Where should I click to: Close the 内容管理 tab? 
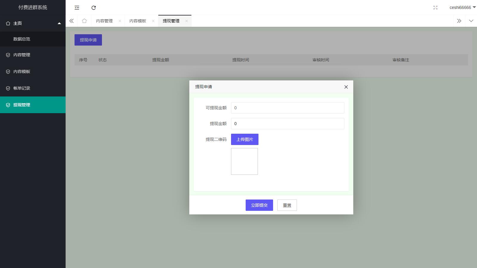(120, 21)
